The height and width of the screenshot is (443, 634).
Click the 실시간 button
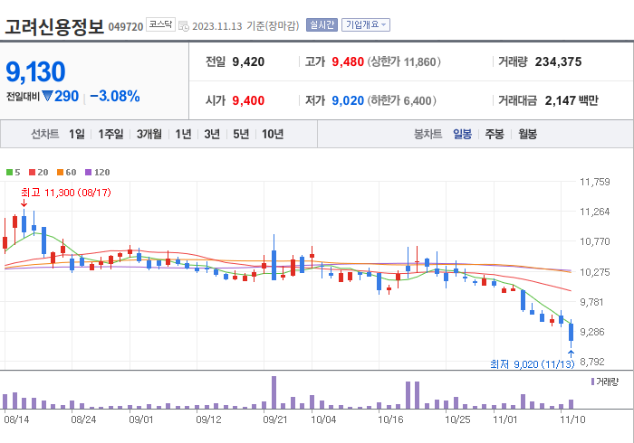(x=322, y=25)
